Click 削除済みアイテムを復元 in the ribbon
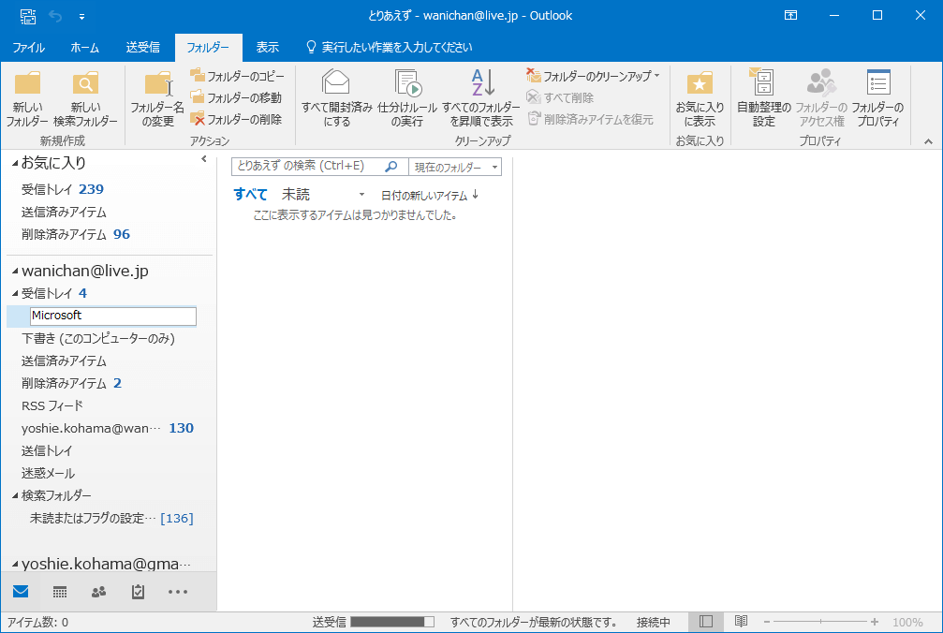Viewport: 943px width, 633px height. point(591,119)
